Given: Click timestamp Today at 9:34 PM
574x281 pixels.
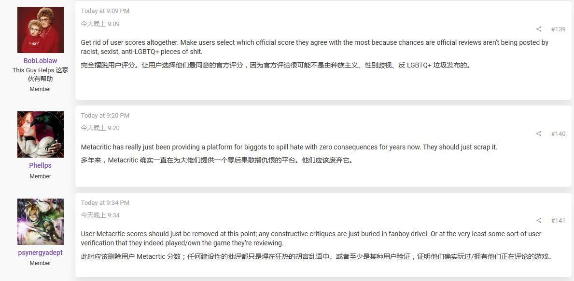Looking at the screenshot, I should (x=105, y=203).
